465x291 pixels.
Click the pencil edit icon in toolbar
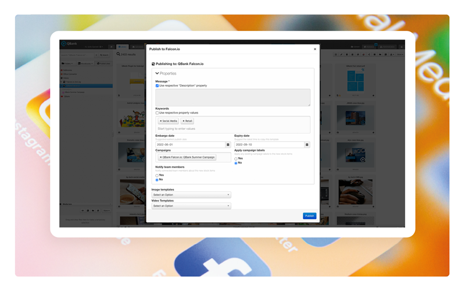tap(341, 55)
